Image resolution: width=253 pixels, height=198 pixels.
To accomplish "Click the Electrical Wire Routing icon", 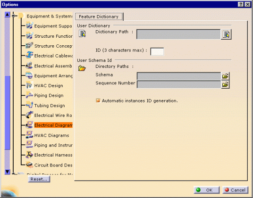I will (x=30, y=115).
